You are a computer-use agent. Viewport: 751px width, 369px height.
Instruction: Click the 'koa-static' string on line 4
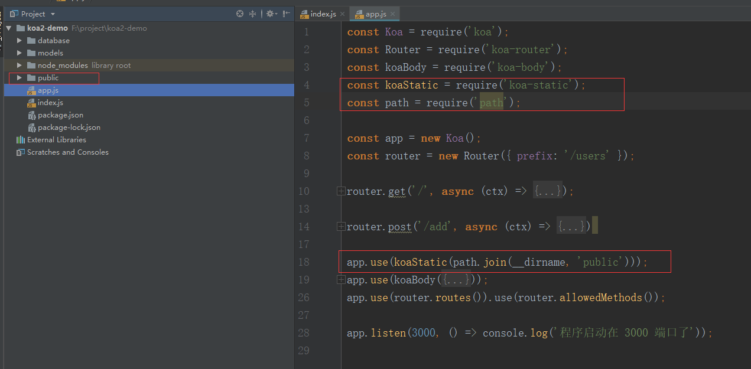point(539,85)
